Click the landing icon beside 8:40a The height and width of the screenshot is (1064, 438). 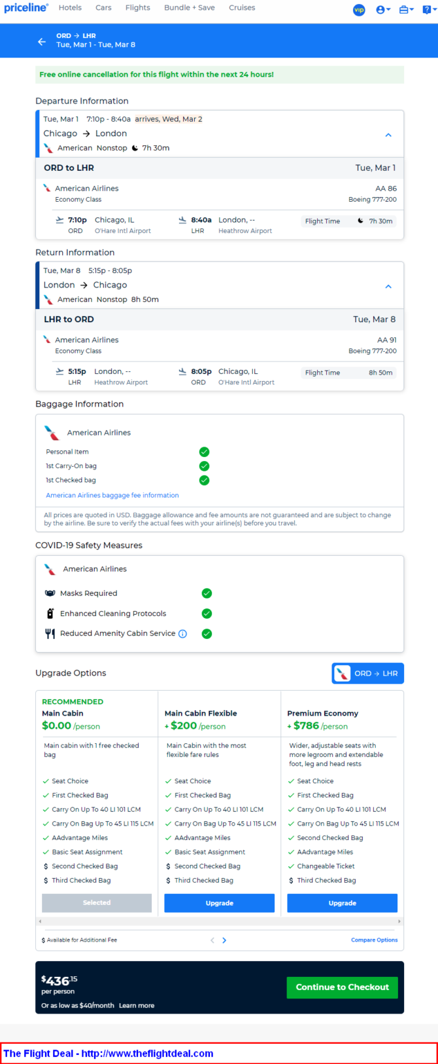tap(182, 220)
